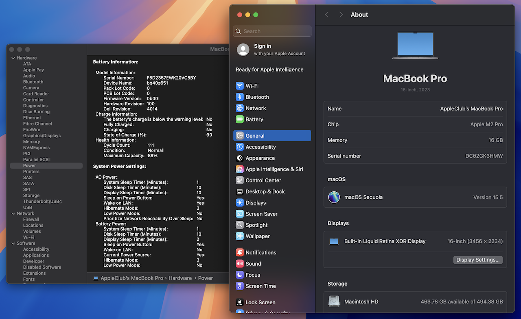This screenshot has height=319, width=521.
Task: Select Graphics/Displays in System Information
Action: point(42,136)
